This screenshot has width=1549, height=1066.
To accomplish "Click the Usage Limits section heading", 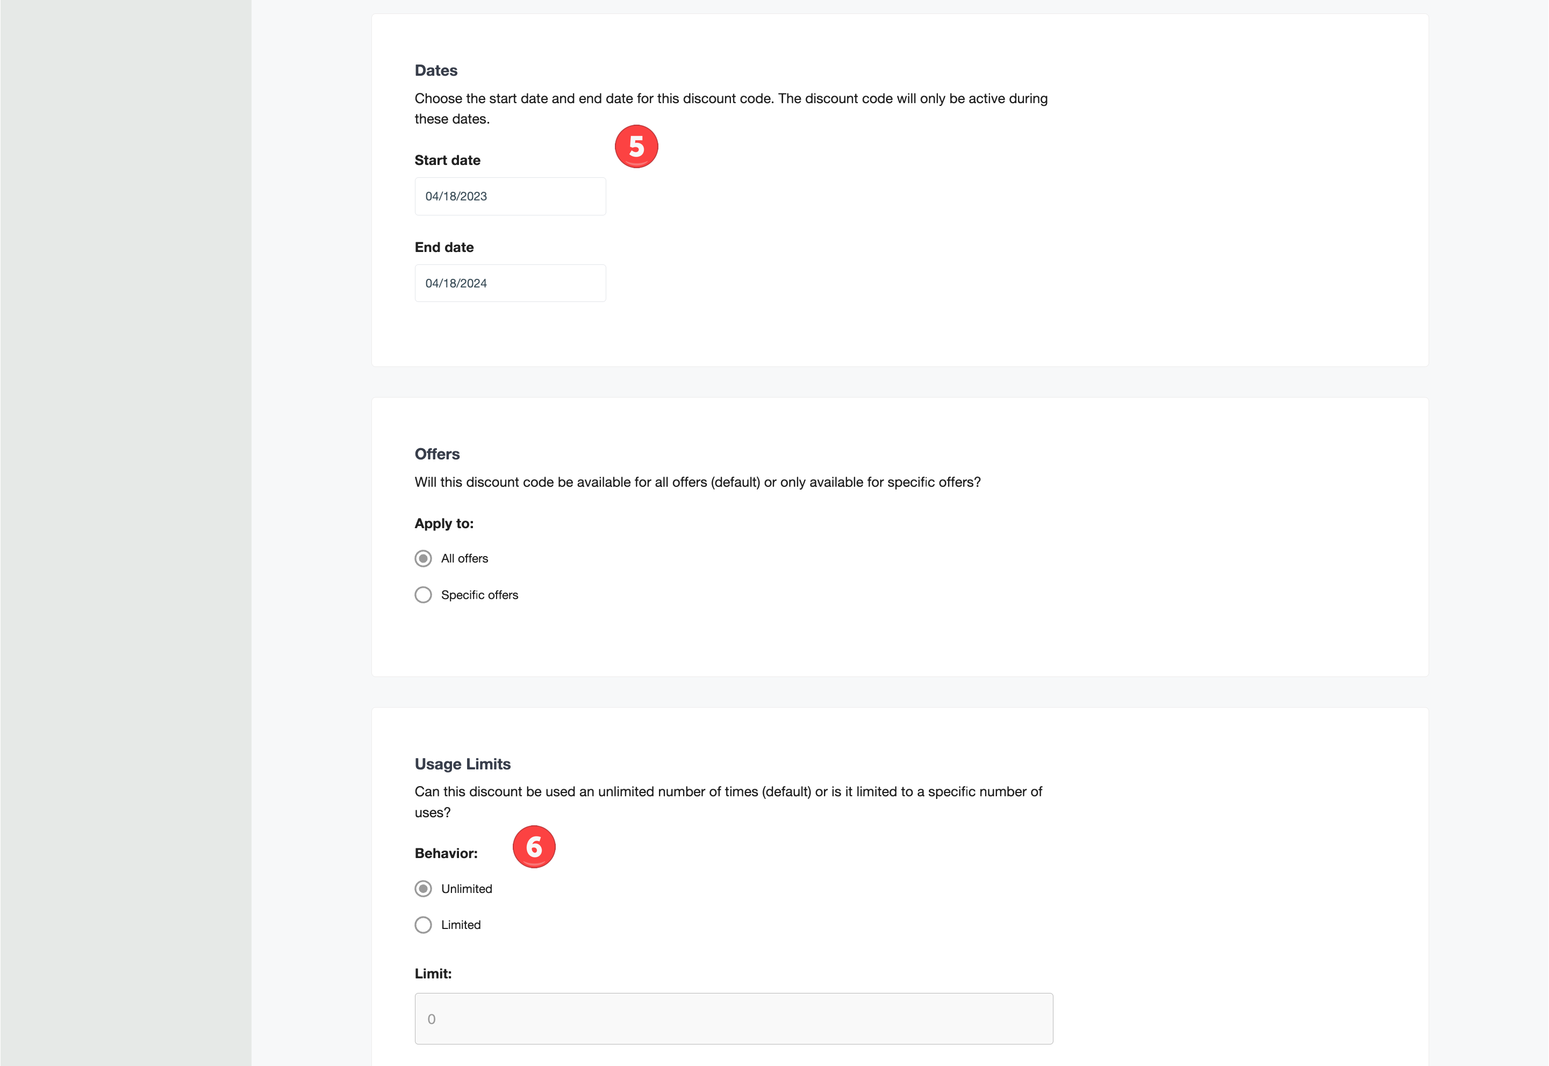I will pos(462,764).
